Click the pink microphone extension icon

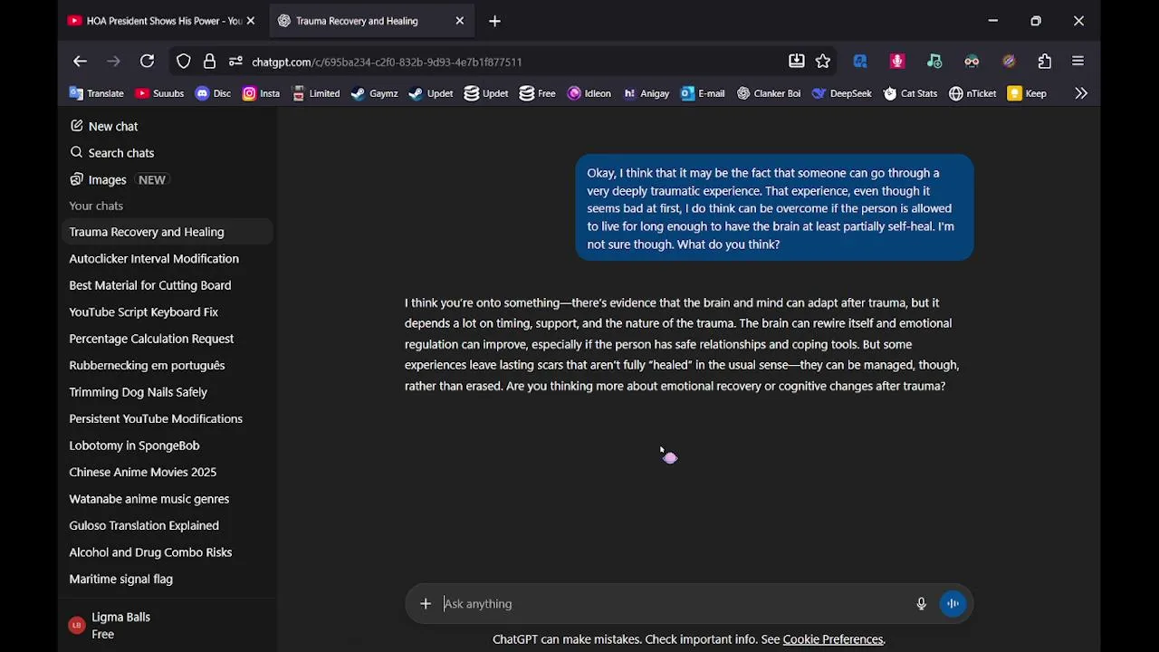pyautogui.click(x=897, y=62)
